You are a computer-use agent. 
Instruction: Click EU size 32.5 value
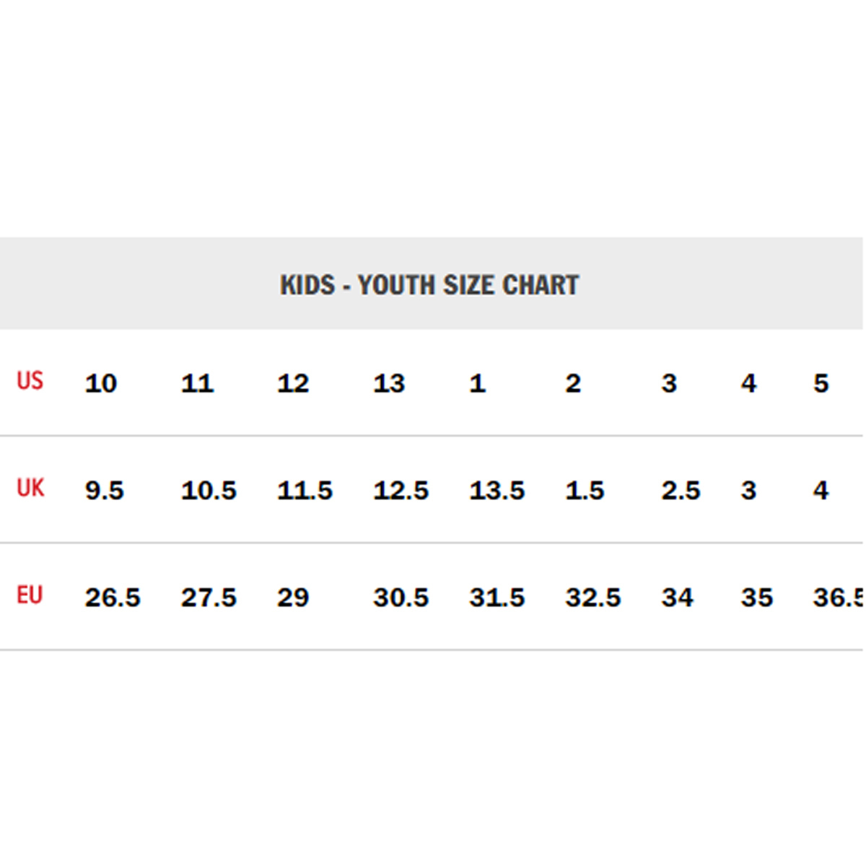(x=592, y=598)
